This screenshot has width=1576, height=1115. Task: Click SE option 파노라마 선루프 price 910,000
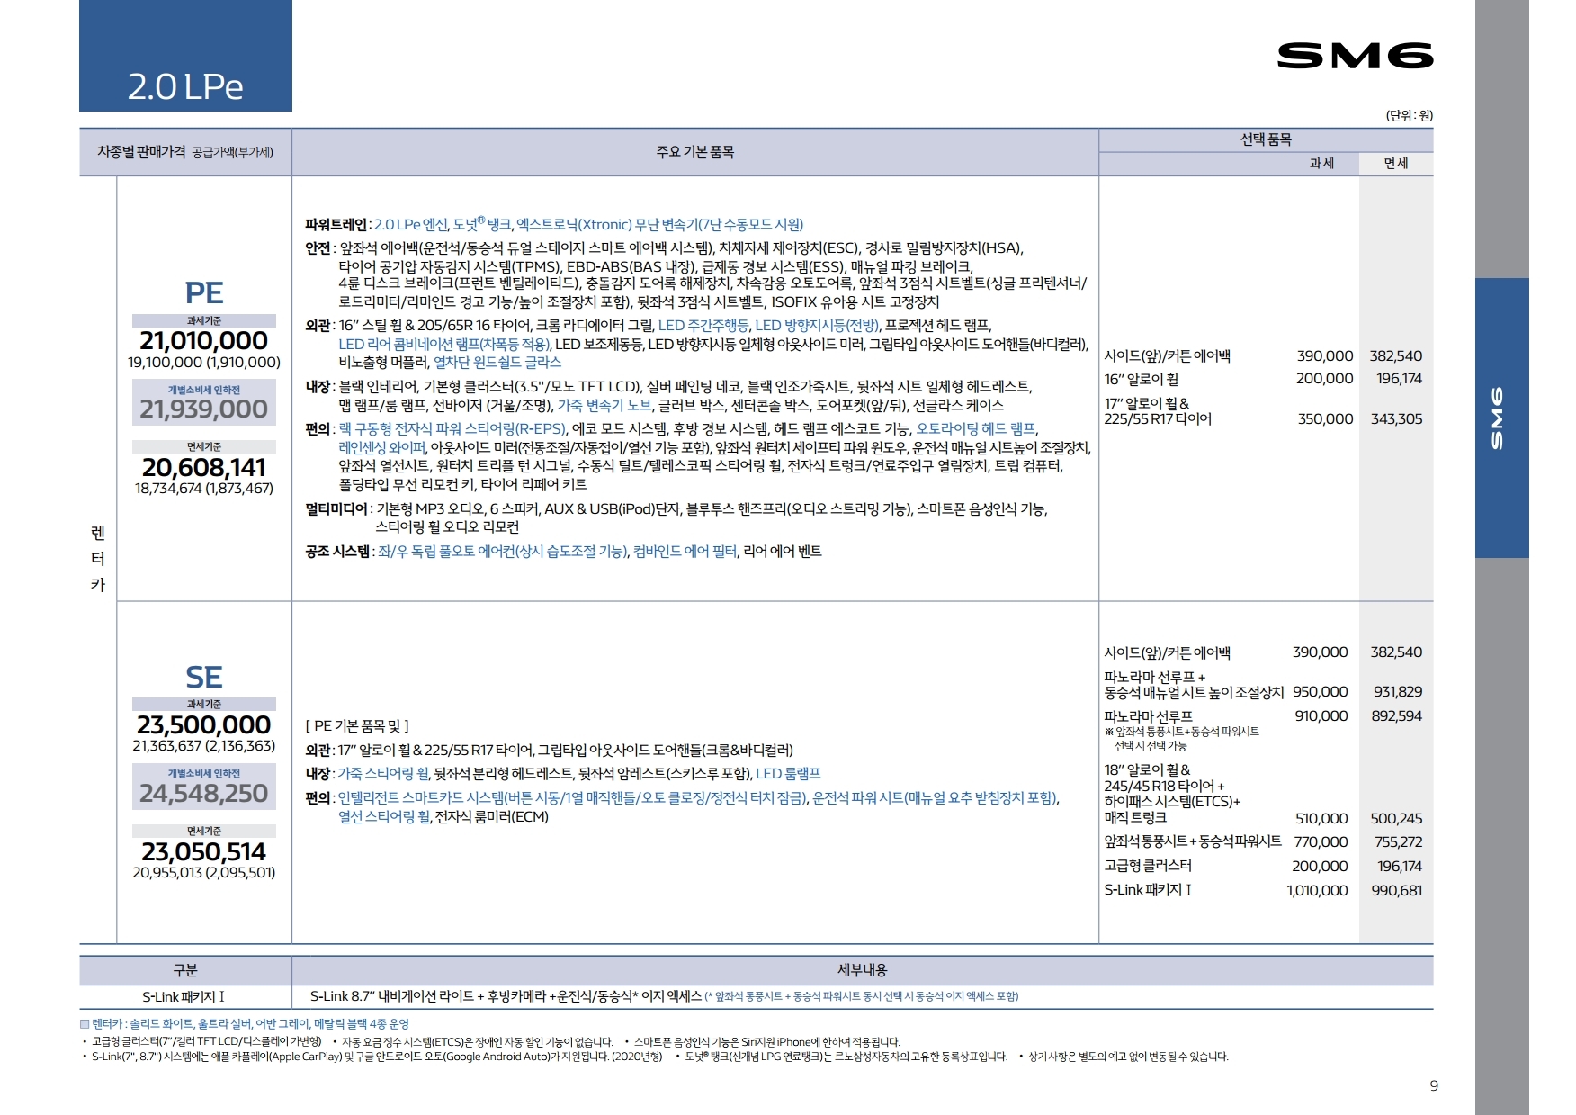tap(1321, 715)
